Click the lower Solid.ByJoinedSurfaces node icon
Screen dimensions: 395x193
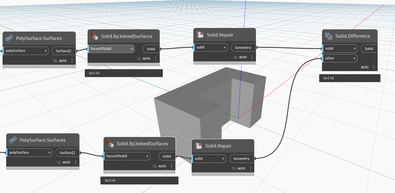(x=110, y=144)
